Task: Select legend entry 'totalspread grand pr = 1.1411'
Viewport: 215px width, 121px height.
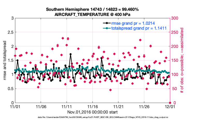Action: (x=139, y=28)
